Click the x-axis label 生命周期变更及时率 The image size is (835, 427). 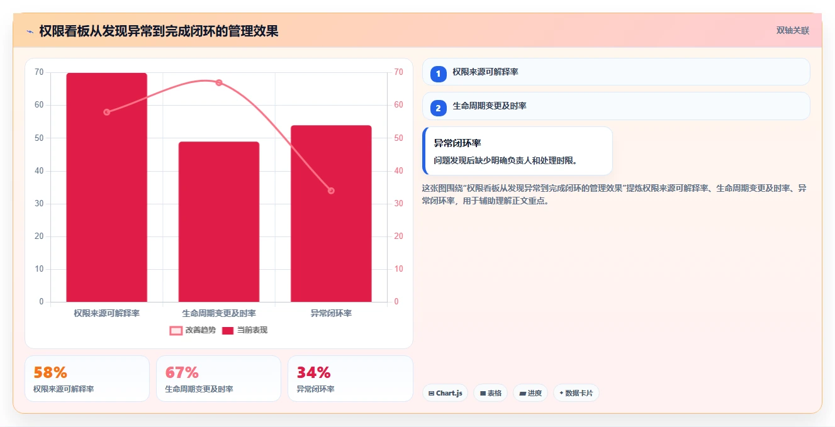tap(219, 313)
